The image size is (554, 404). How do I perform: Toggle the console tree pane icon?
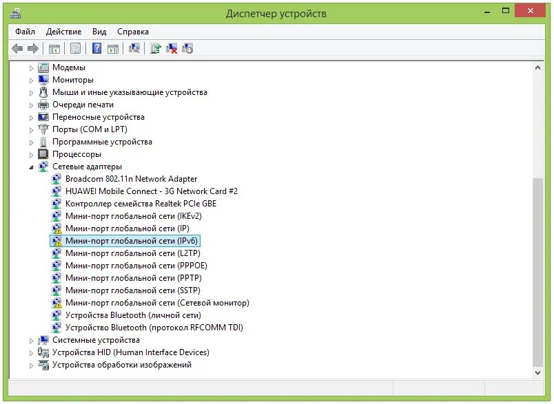point(54,48)
